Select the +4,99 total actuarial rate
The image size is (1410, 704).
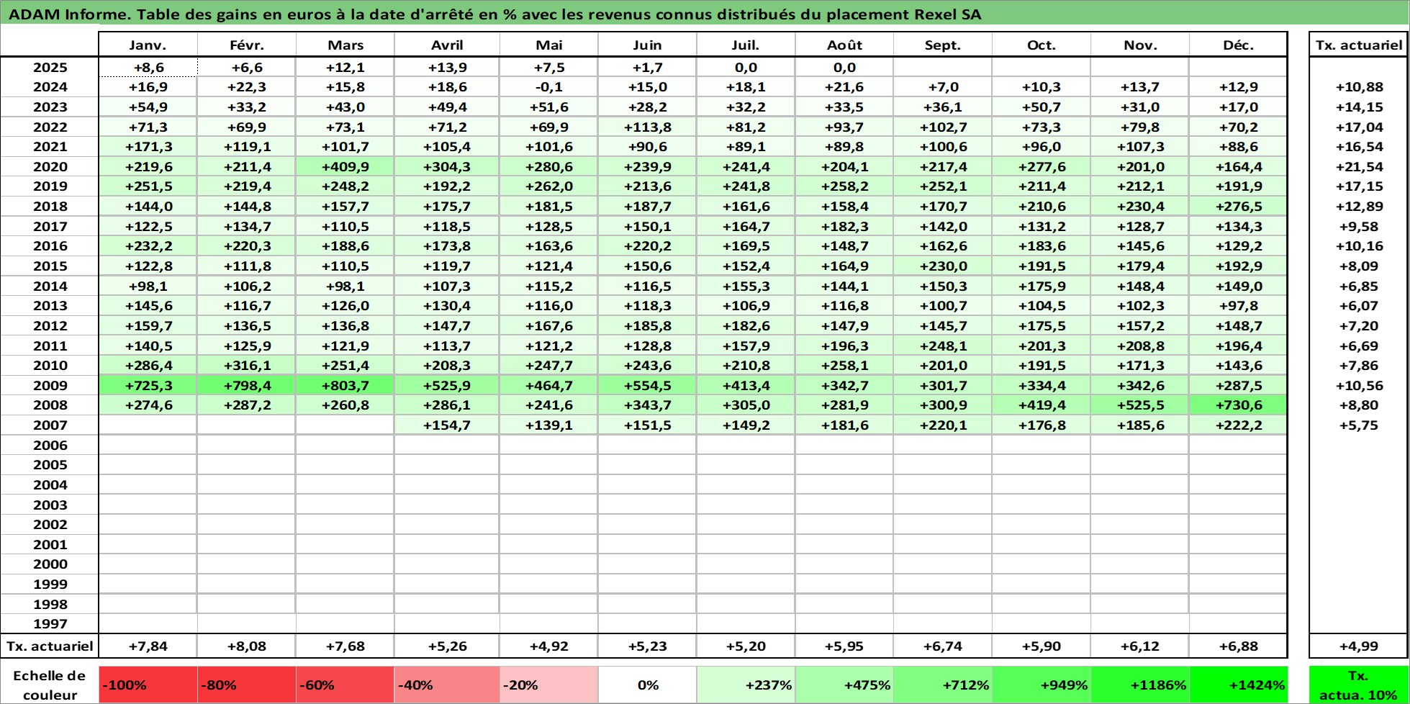(x=1359, y=646)
